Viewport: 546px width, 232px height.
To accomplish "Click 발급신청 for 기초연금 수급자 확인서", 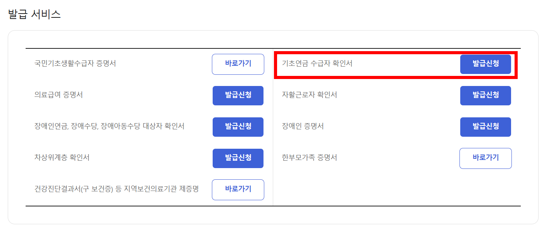I will [485, 64].
